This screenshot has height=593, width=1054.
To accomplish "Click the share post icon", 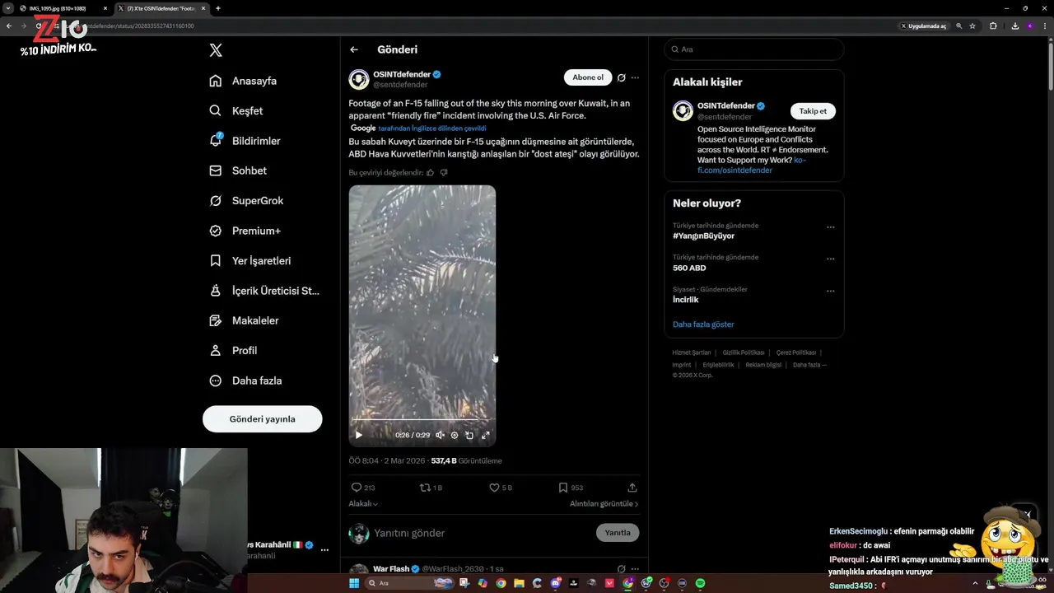I will tap(632, 488).
